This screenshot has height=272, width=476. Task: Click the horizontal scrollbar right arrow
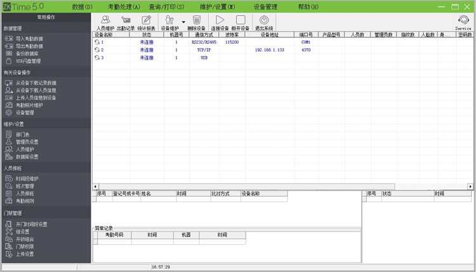click(x=470, y=187)
